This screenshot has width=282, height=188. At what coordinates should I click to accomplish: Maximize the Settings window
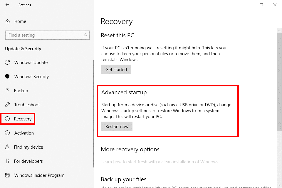(261, 5)
